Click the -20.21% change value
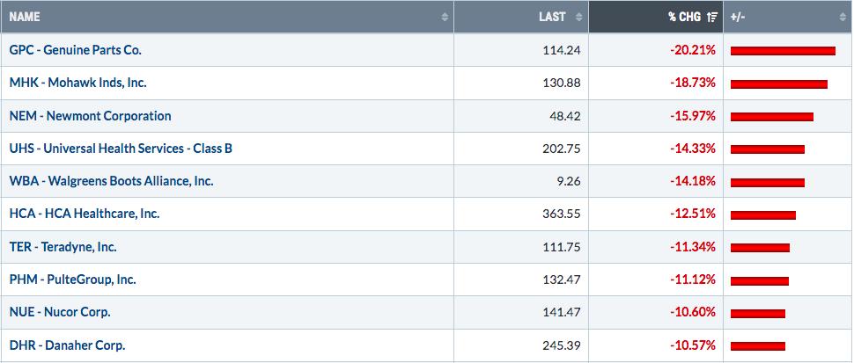This screenshot has height=363, width=854. click(x=693, y=50)
